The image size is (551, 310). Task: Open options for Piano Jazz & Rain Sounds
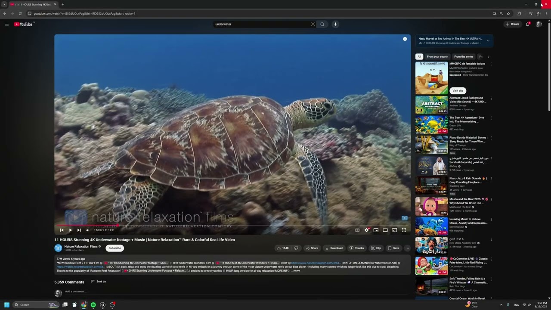[x=492, y=179]
